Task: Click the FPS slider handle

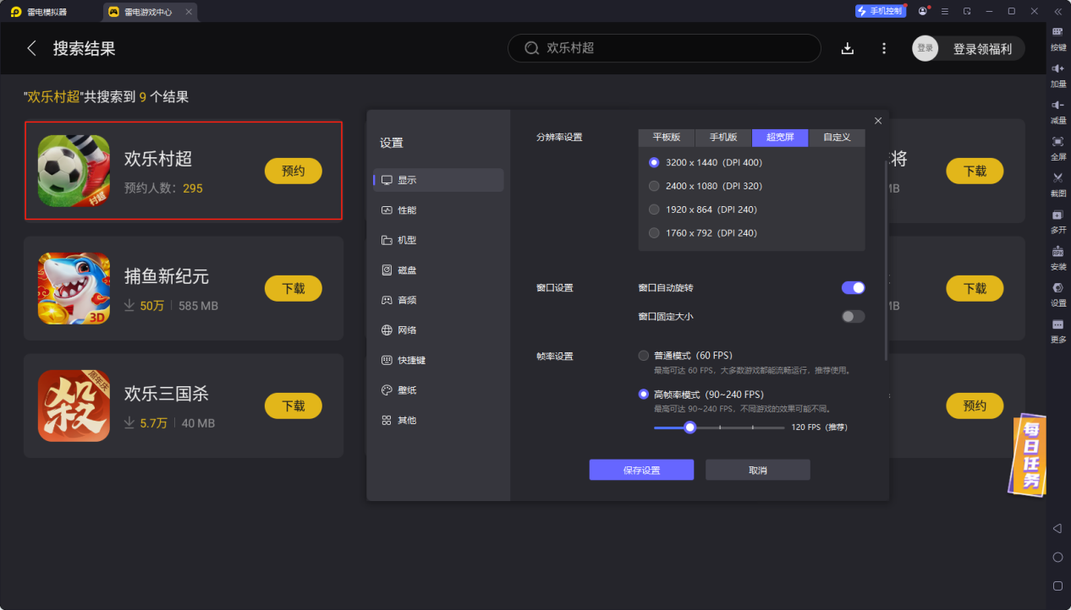Action: (x=690, y=428)
